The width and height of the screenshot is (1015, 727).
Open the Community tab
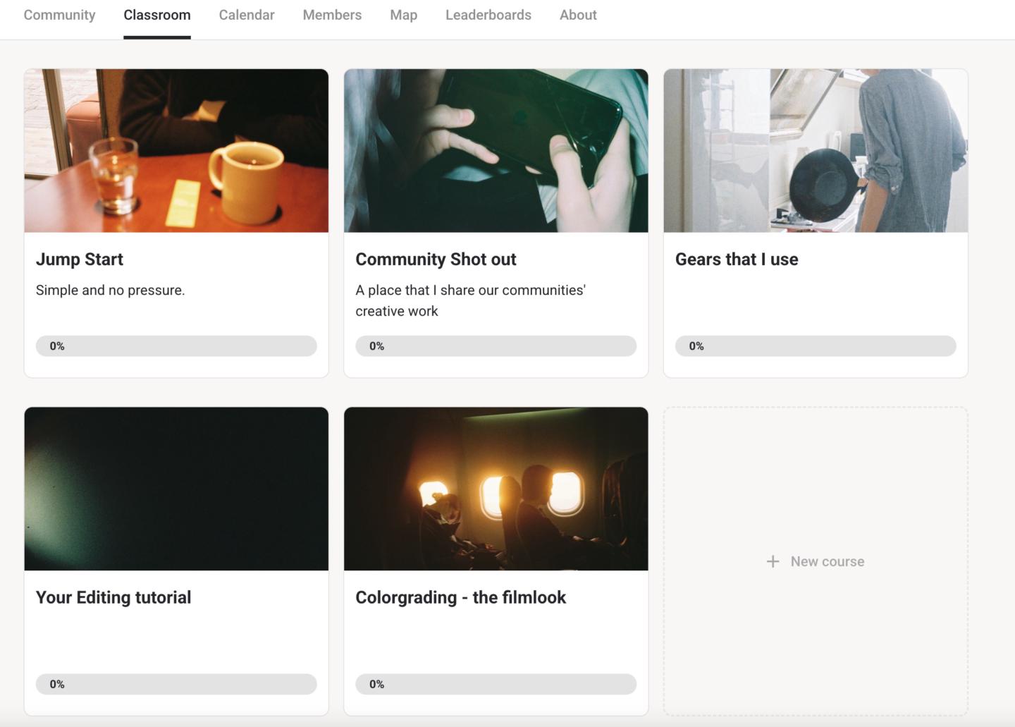tap(59, 15)
